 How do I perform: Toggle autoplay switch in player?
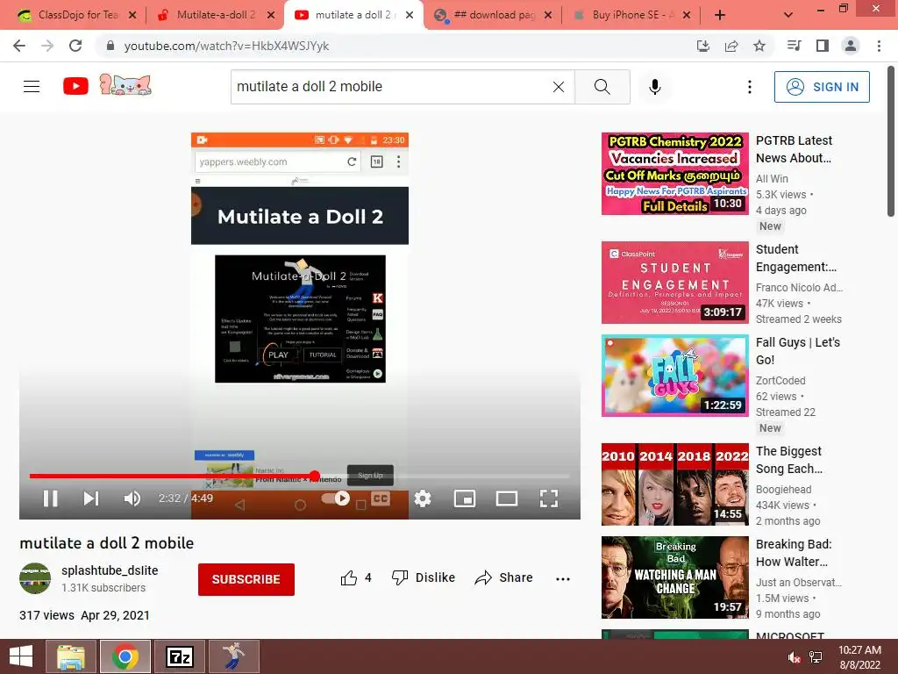[336, 498]
